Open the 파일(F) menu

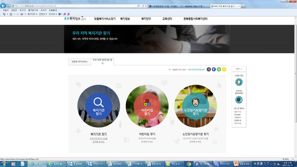point(5,10)
